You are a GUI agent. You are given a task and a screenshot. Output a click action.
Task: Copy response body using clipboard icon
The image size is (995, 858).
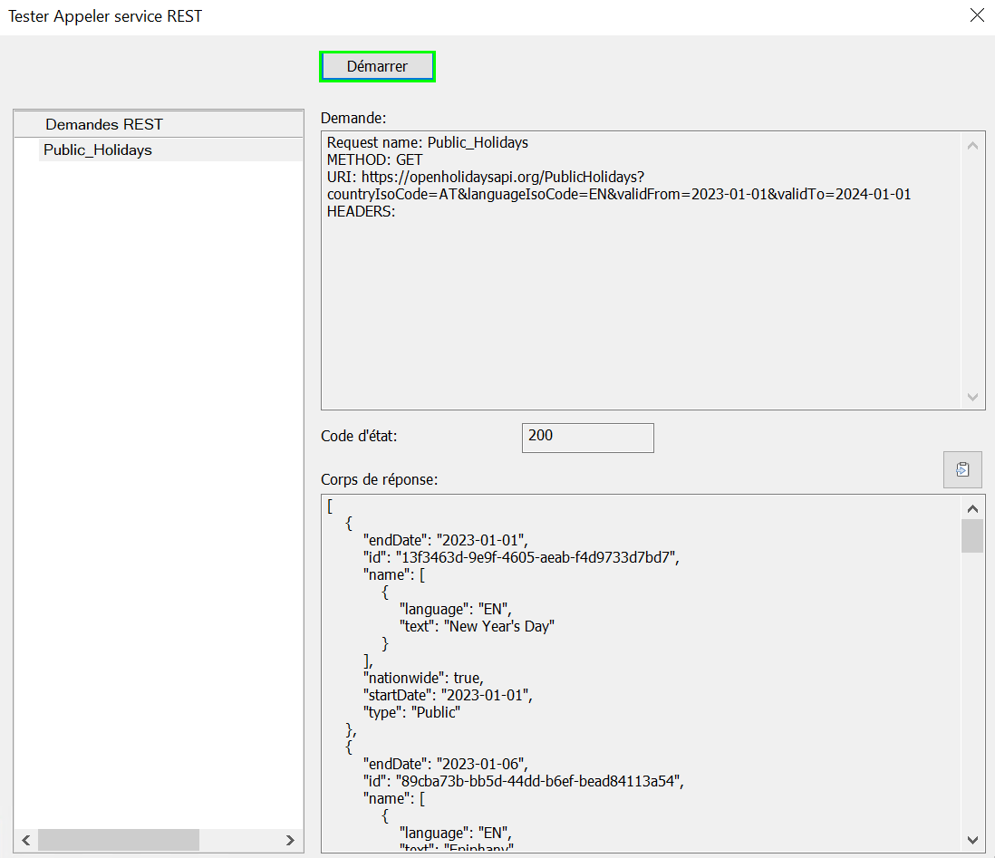(962, 469)
